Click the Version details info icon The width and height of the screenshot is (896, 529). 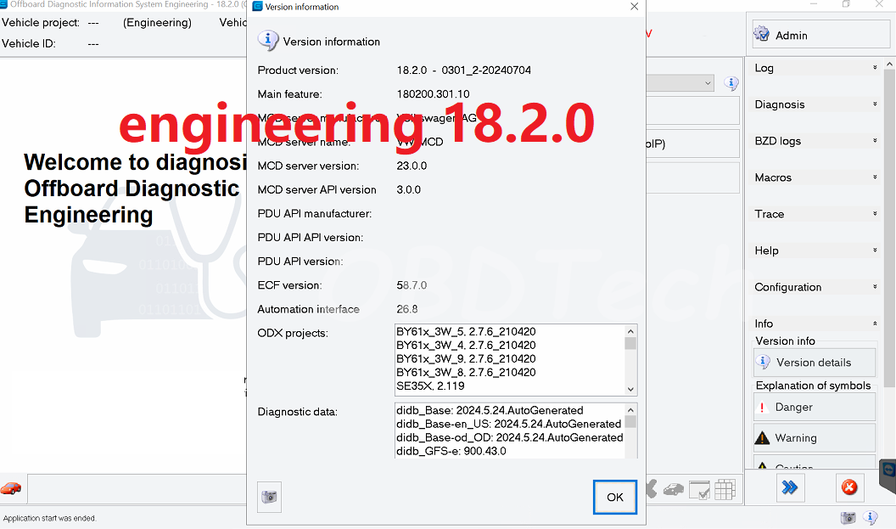(763, 362)
